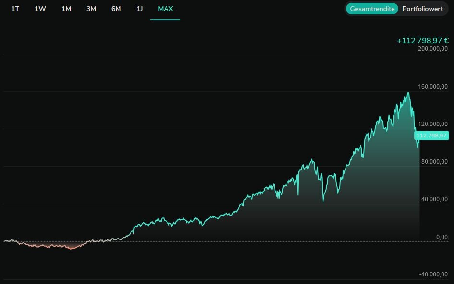Toggle to Gesamtrendite view
The image size is (454, 284).
[372, 9]
